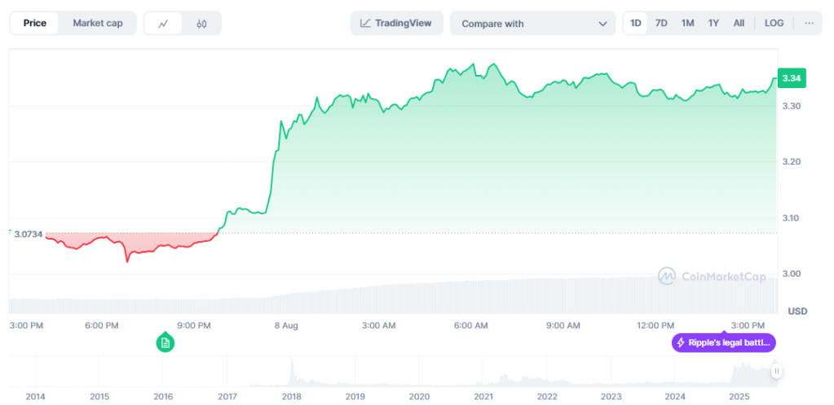
Task: Click the 3.00 price axis label
Action: click(791, 274)
